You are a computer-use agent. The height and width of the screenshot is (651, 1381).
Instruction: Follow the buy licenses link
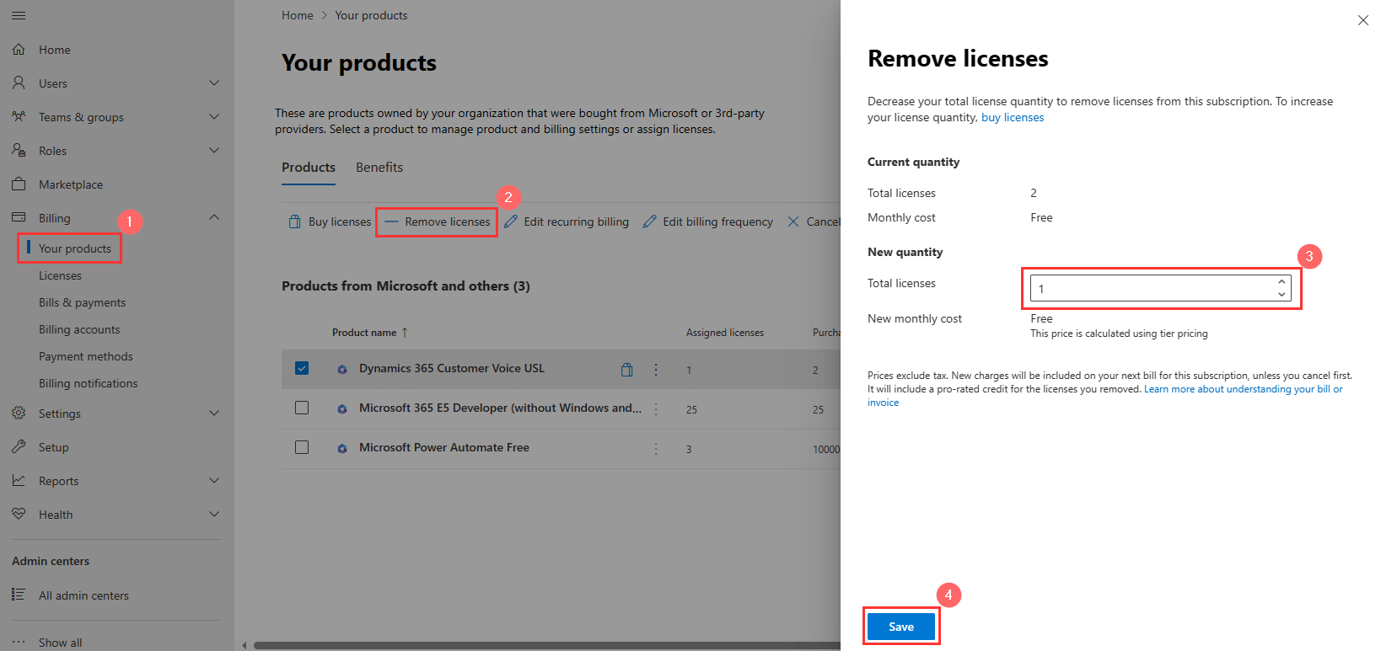pyautogui.click(x=1012, y=118)
